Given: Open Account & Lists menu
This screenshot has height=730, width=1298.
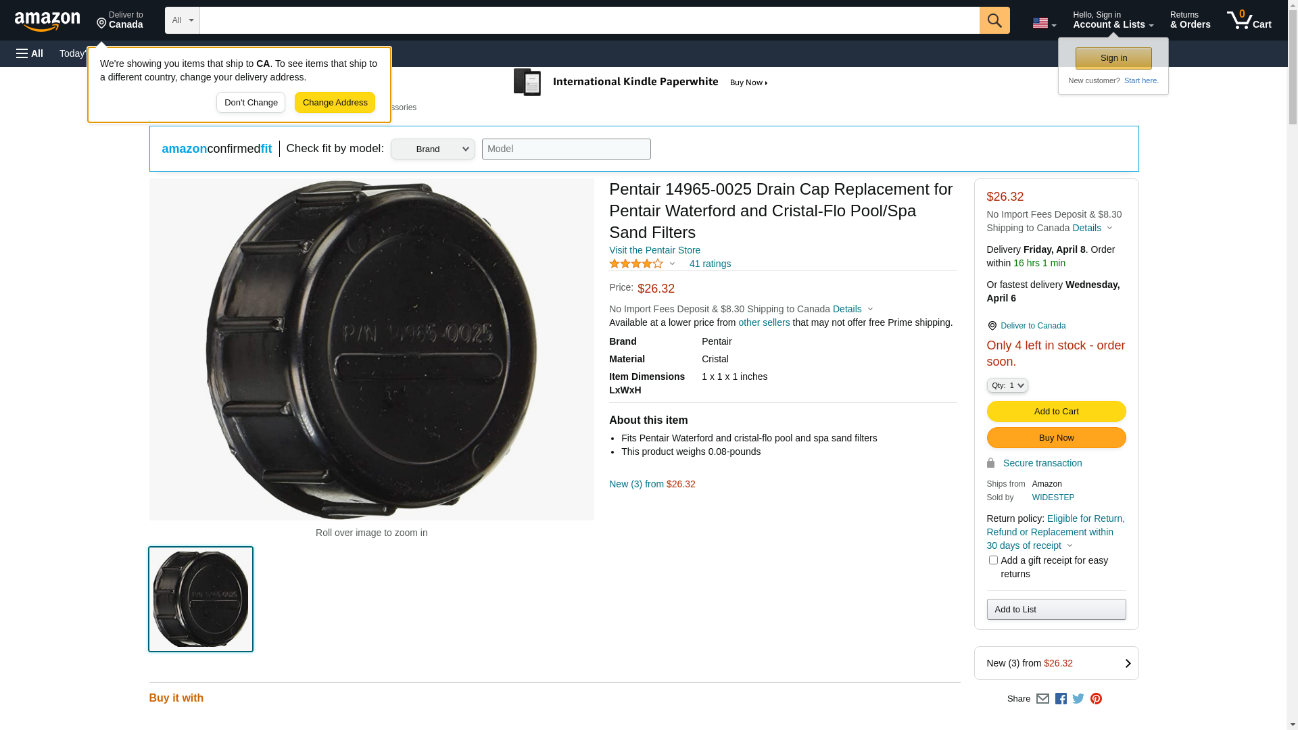Looking at the screenshot, I should pos(1113,20).
